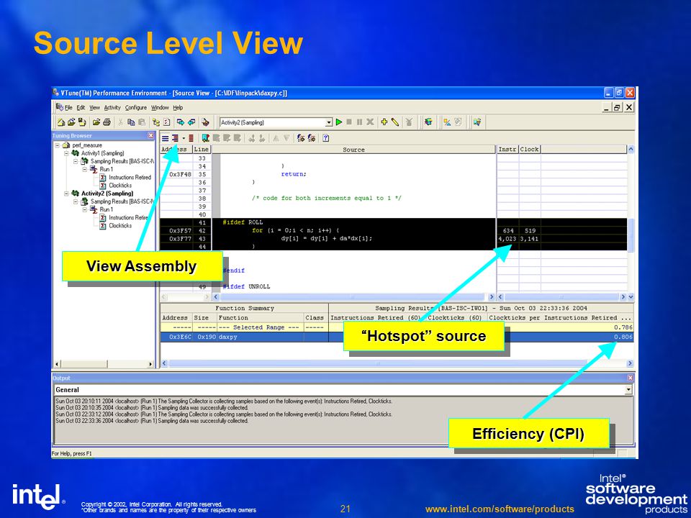Click the Cancel Activity X icon in the main toolbar
This screenshot has height=518, width=691.
click(370, 122)
